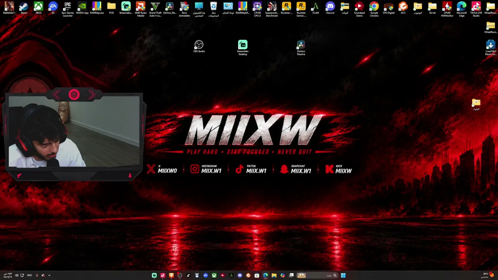Screen dimensions: 498x280
Task: Select the Revo Uninstaller icon
Action: [x=184, y=9]
